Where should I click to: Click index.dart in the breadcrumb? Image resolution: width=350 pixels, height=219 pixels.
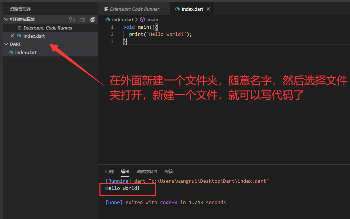tap(123, 20)
